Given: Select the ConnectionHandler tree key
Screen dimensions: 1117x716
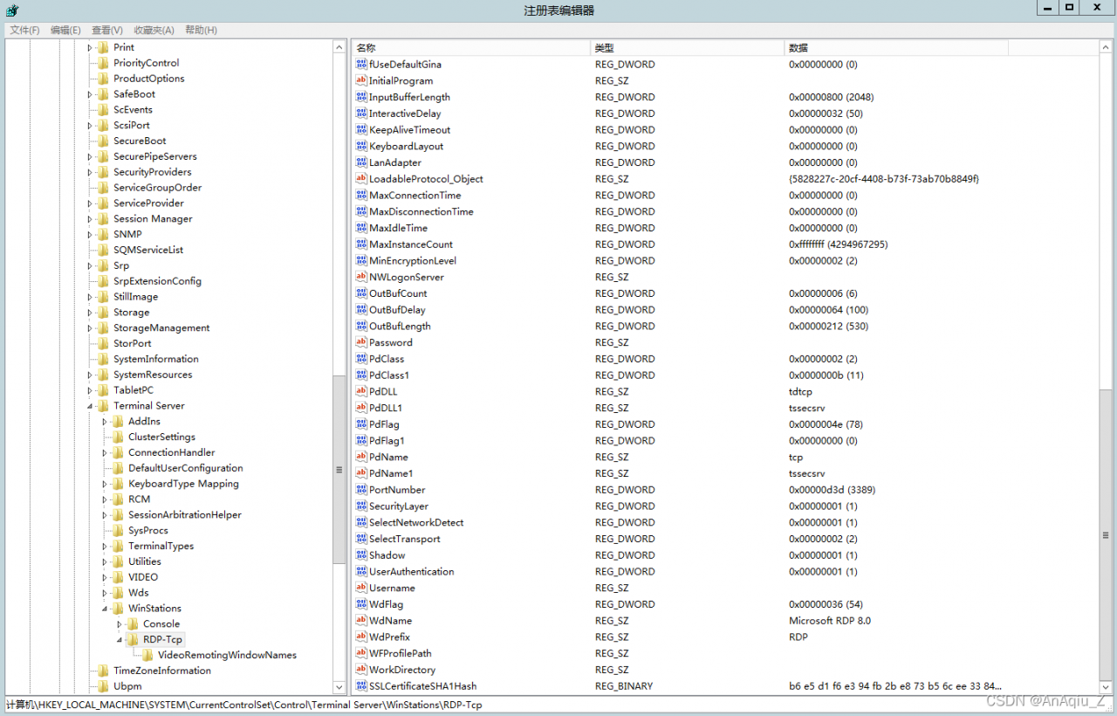Looking at the screenshot, I should pyautogui.click(x=172, y=452).
